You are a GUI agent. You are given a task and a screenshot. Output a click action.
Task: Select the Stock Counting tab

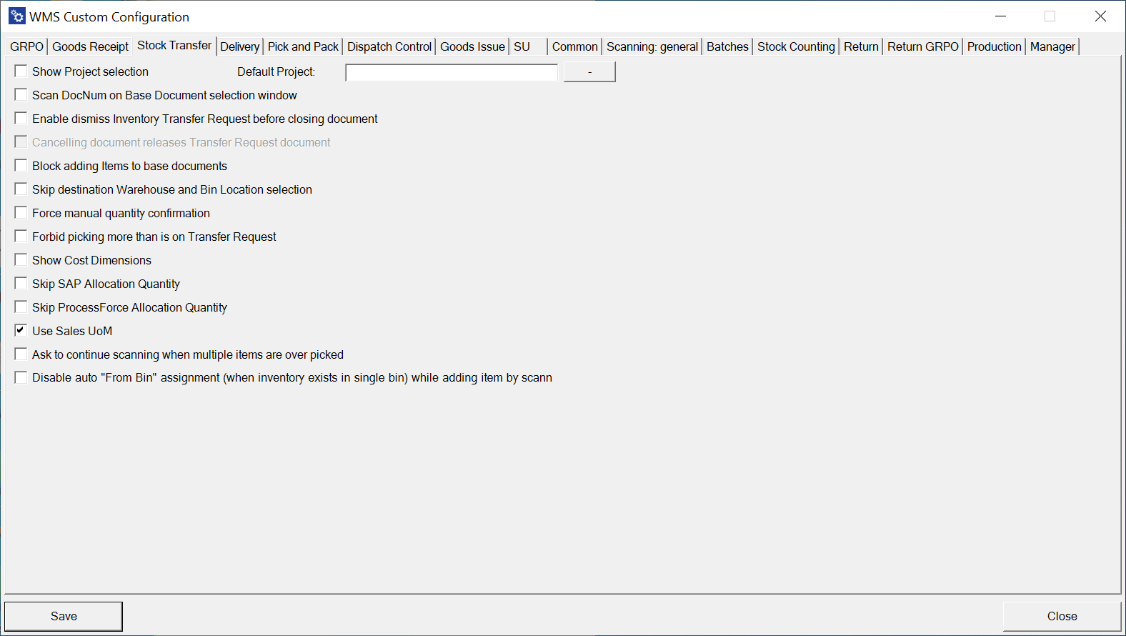[796, 46]
